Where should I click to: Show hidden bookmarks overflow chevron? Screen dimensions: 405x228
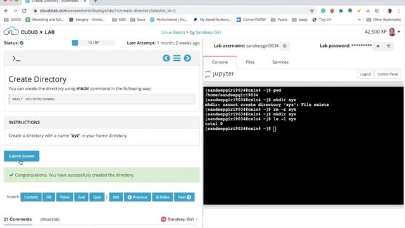[x=359, y=20]
